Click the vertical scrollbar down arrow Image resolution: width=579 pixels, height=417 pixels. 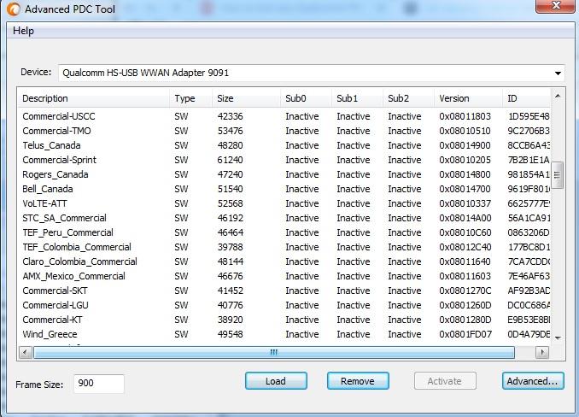[x=558, y=338]
